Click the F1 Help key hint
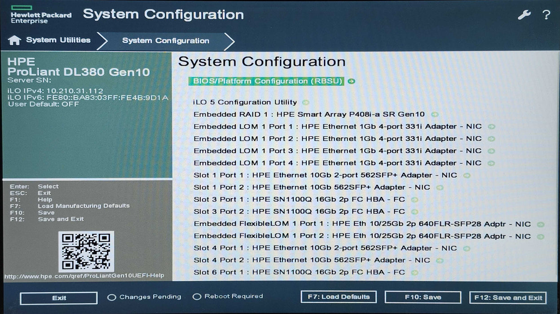Screen dimensions: 560x314 coord(31,200)
